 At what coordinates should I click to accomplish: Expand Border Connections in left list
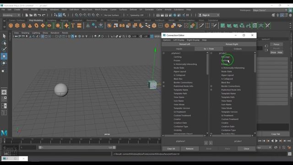coord(164,82)
